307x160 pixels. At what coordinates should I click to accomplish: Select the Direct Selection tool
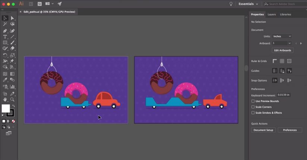(12, 18)
